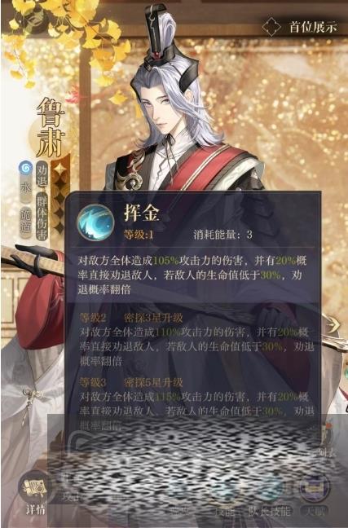Screen dimensions: 348x528
Task: Select the 诡道 class tag
Action: [x=25, y=222]
